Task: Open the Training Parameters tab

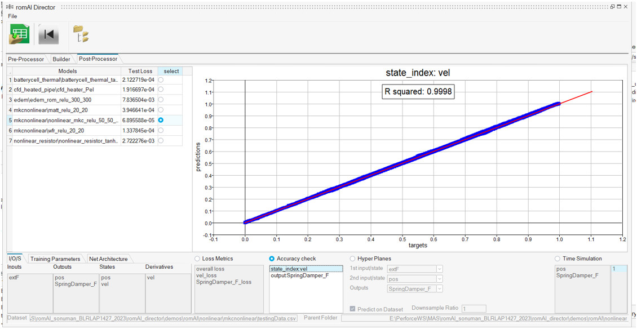Action: pos(55,259)
